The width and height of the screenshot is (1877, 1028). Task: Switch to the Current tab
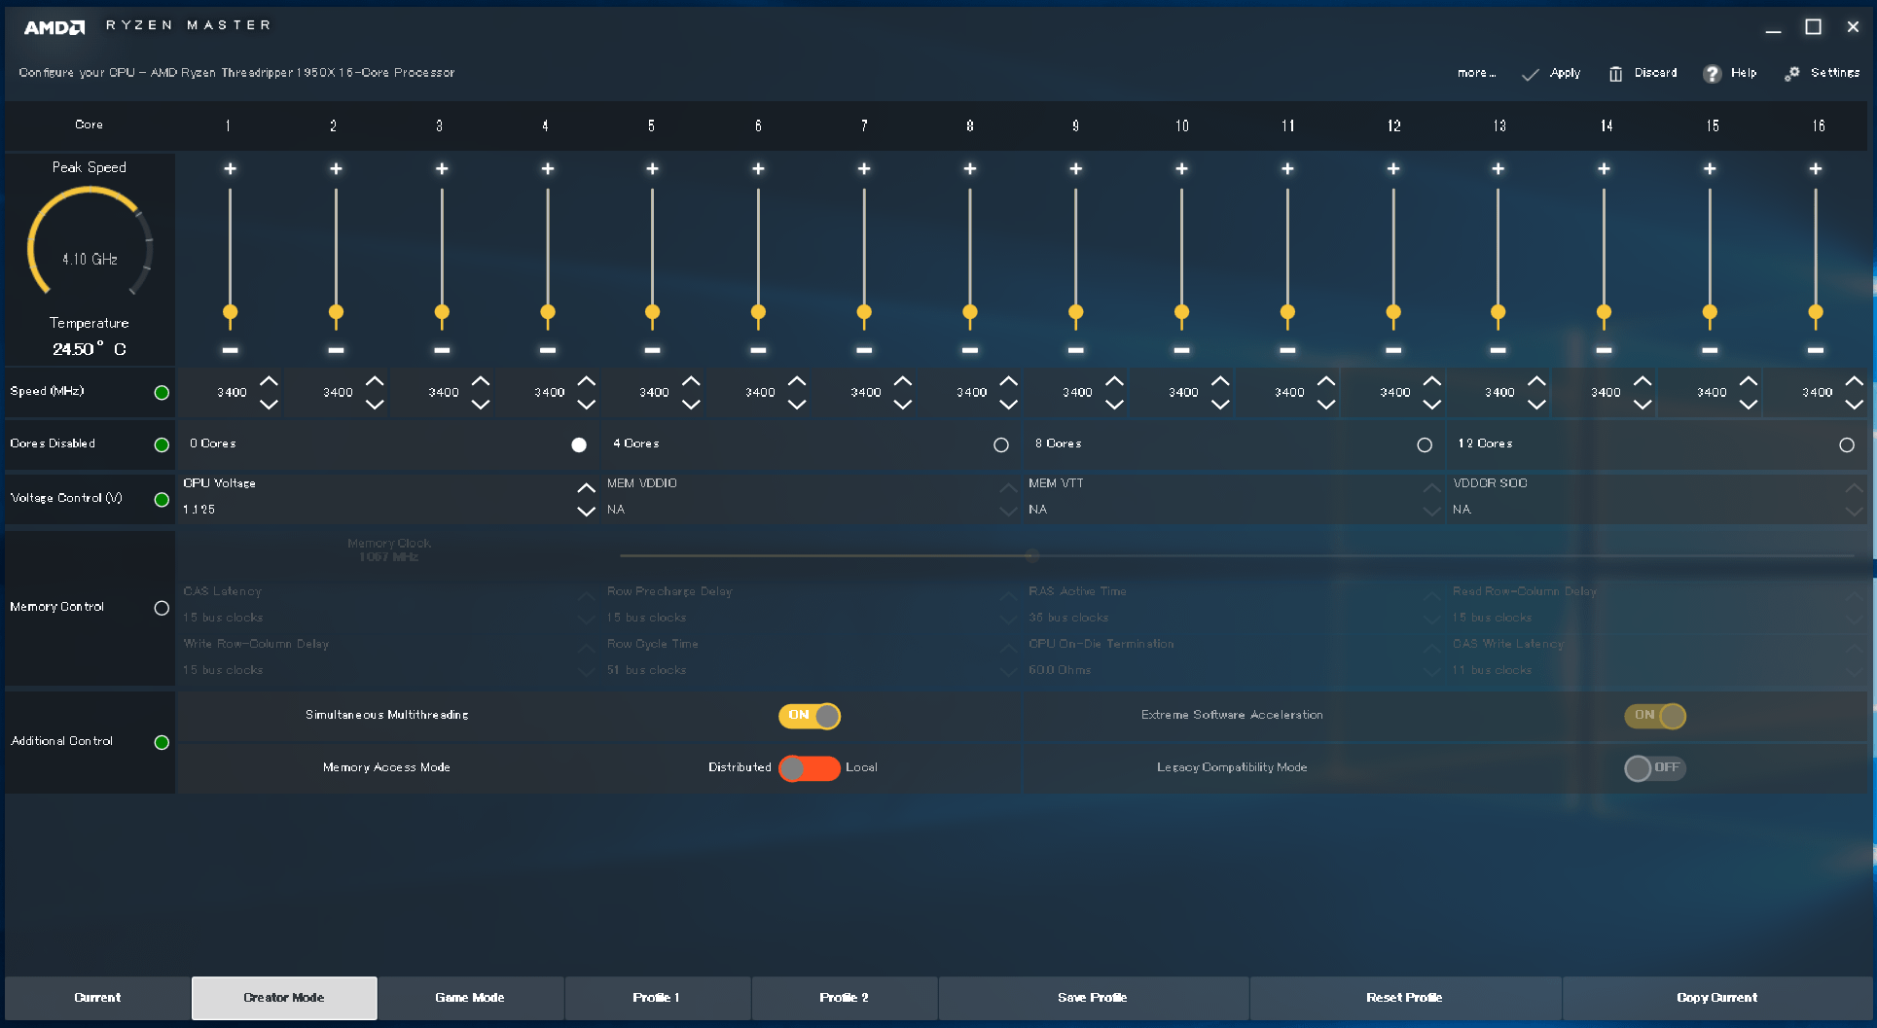pyautogui.click(x=97, y=998)
